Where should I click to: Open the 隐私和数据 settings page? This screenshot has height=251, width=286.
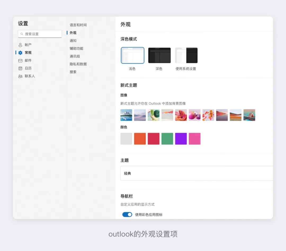78,64
